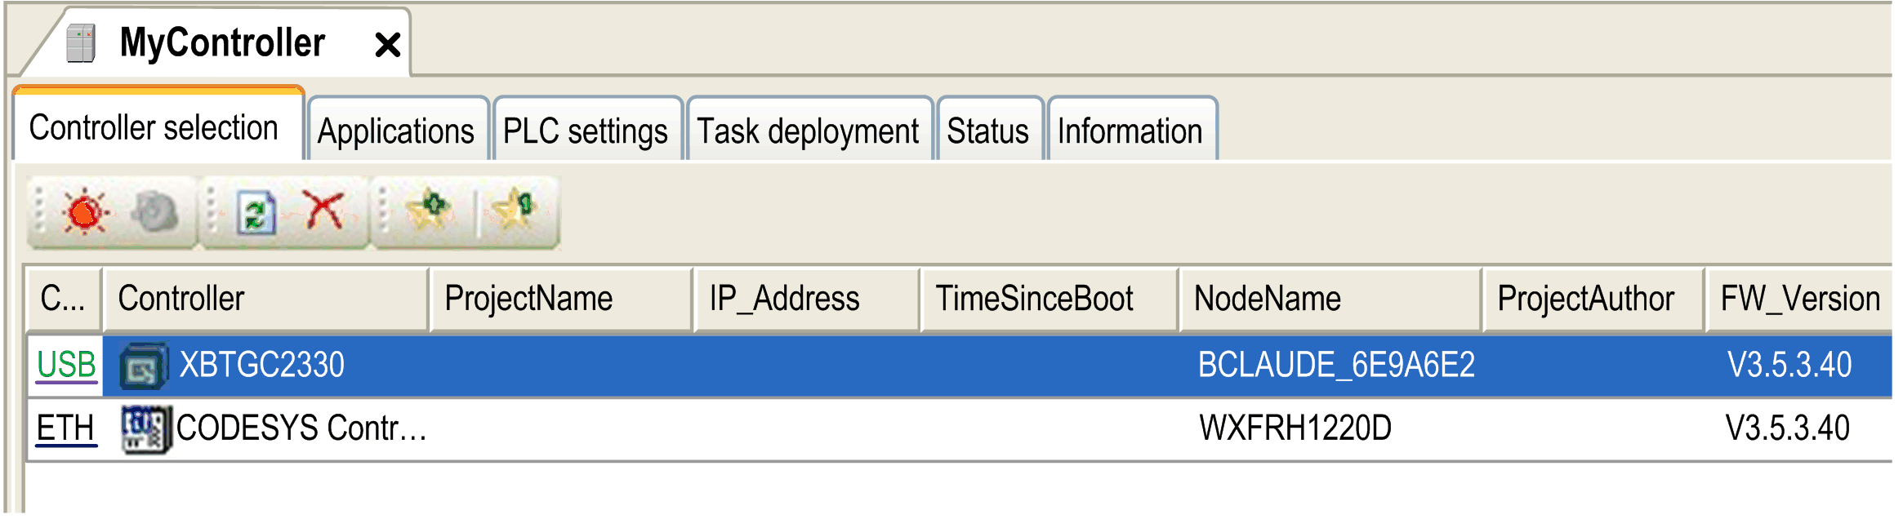Image resolution: width=1903 pixels, height=528 pixels.
Task: Sort by the IP_Address column header
Action: (807, 299)
